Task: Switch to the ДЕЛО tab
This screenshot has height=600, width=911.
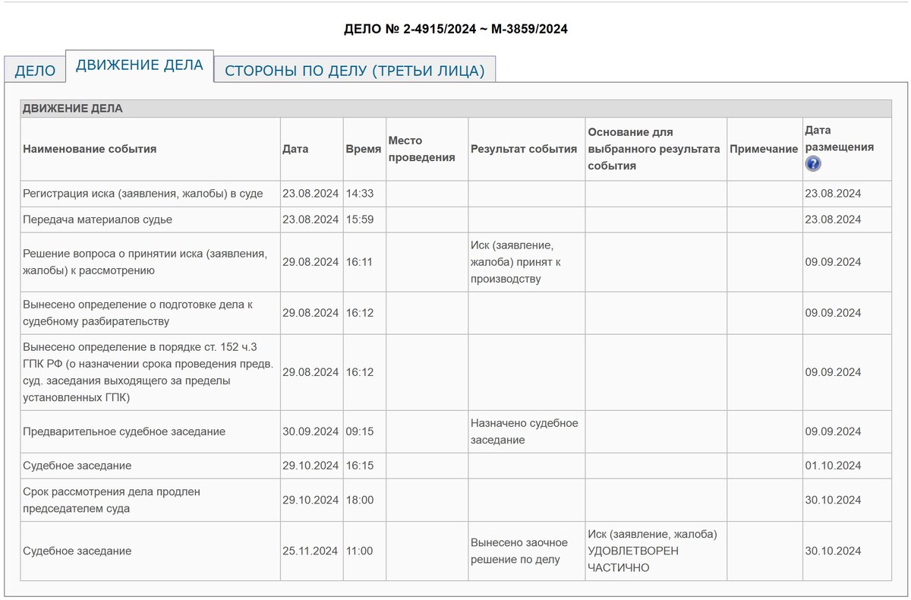Action: pos(35,71)
